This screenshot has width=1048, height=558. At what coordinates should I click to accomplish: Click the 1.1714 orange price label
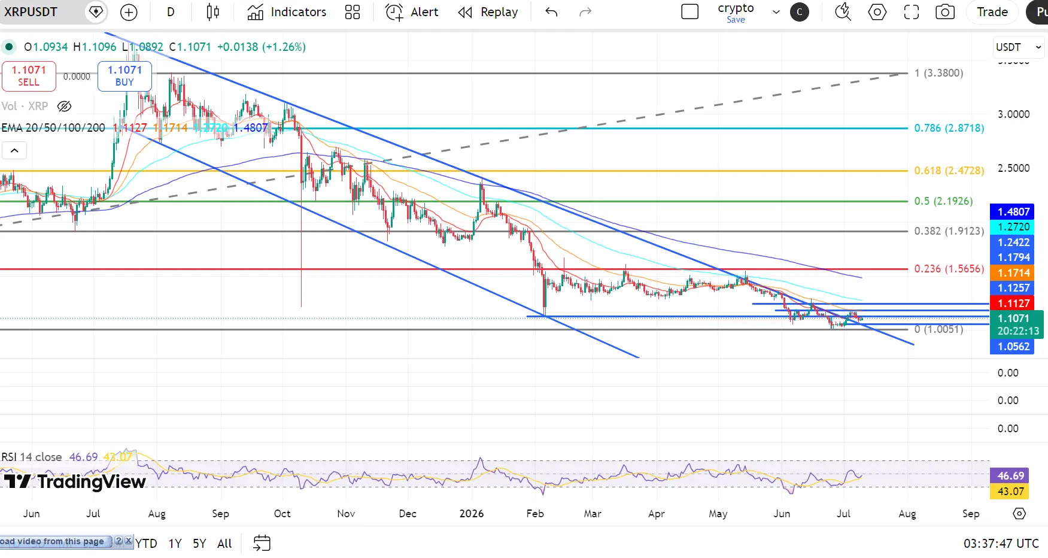pos(1012,273)
